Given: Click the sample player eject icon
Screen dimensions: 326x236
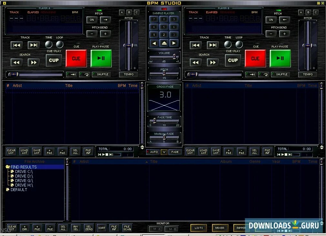Looking at the screenshot, I should tap(164, 43).
